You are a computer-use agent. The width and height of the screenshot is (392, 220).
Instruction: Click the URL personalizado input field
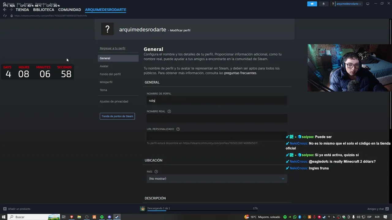point(217,136)
